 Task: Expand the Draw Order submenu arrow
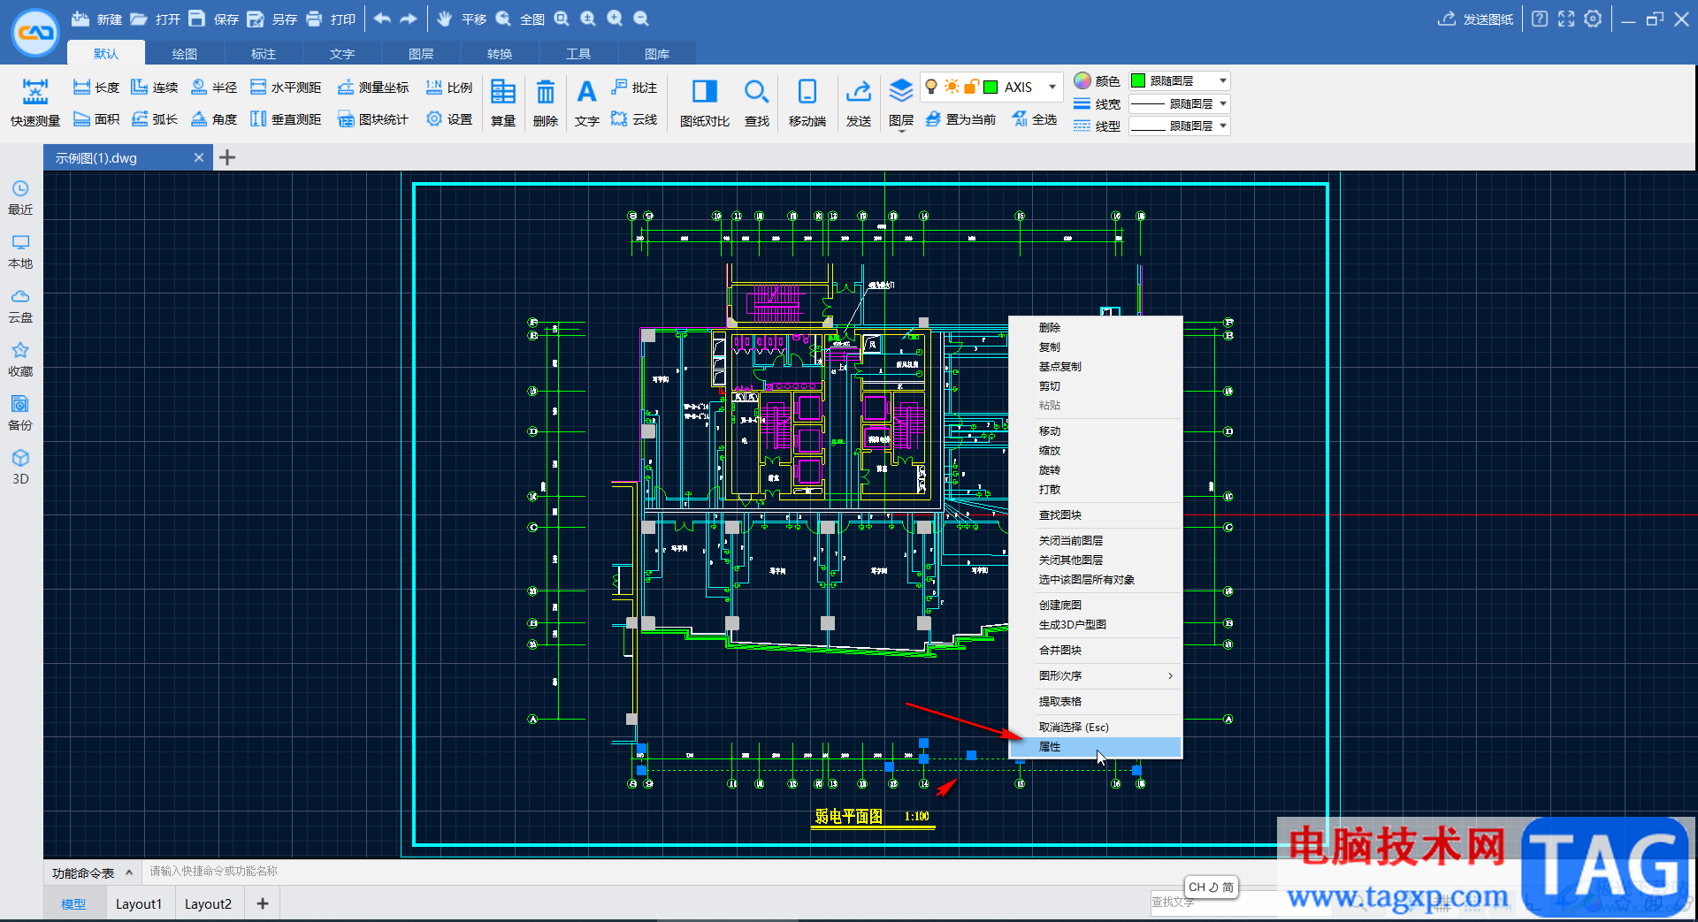coord(1170,676)
